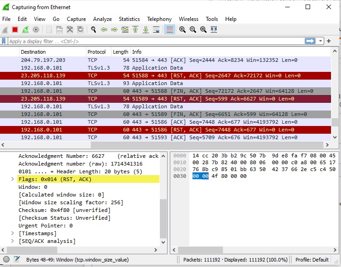Click Profile: Default in the status bar
The width and height of the screenshot is (341, 267).
click(312, 260)
